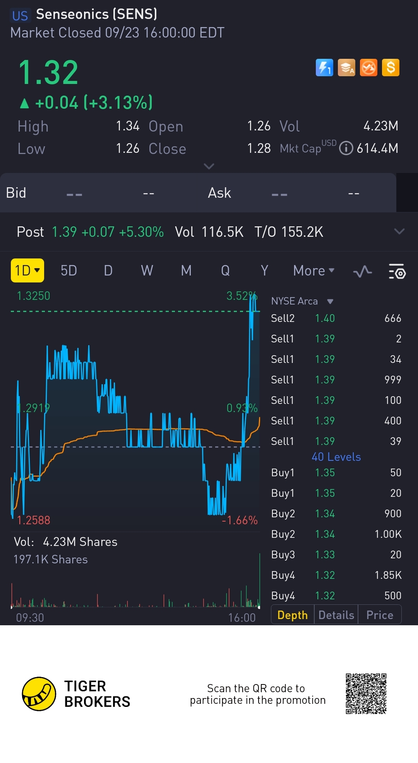Tap the Sell1 row with 999 shares
Image resolution: width=418 pixels, height=763 pixels.
[336, 380]
